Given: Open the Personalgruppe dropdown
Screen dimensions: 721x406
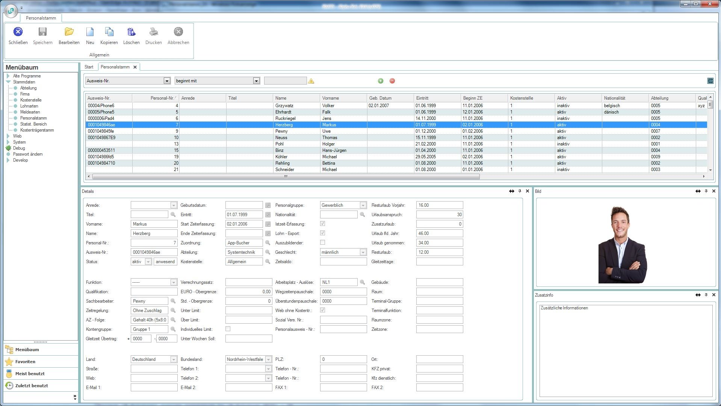Looking at the screenshot, I should coord(363,205).
